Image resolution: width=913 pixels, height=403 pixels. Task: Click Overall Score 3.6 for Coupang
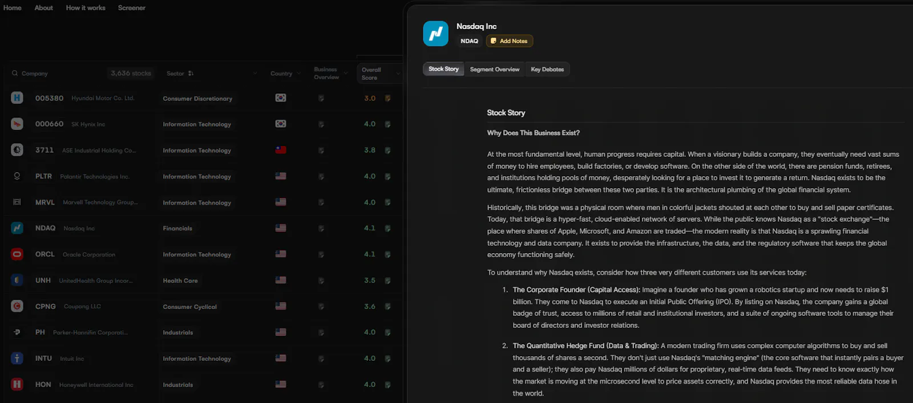[x=370, y=307]
